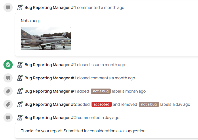This screenshot has height=140, width=198.
Task: Click the green closed-issue checkmark icon
Action: tap(8, 65)
